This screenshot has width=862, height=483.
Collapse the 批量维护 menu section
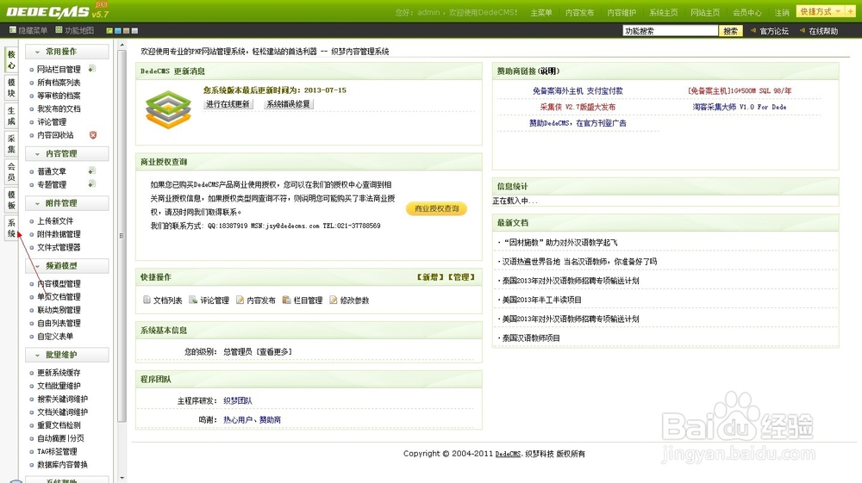coord(67,355)
